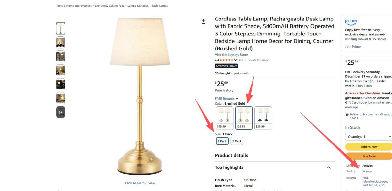Select the silver lamp color swatch
The image size is (392, 191).
tap(224, 118)
